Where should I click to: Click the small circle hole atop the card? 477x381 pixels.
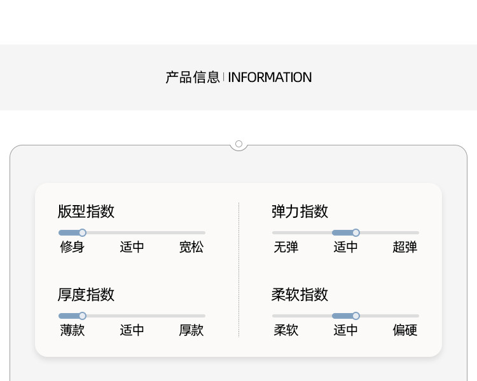pos(238,144)
